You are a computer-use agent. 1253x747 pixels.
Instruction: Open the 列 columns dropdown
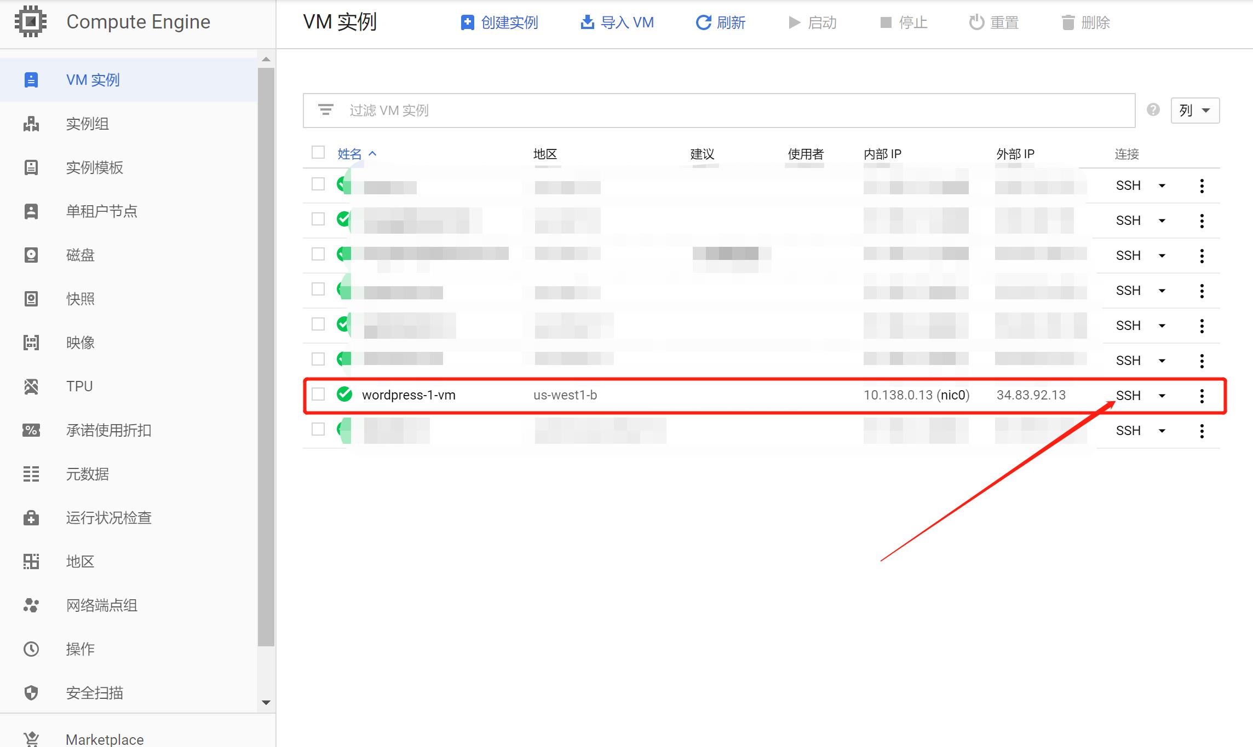(1195, 111)
